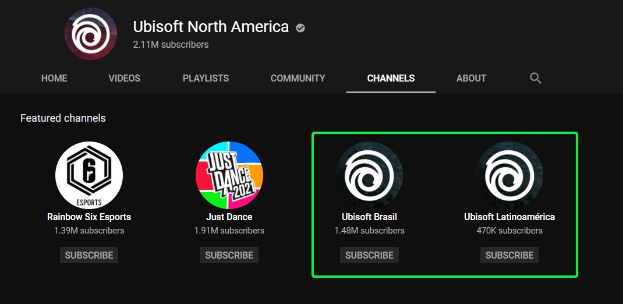Click the Featured channels heading
The height and width of the screenshot is (304, 623).
click(x=63, y=118)
